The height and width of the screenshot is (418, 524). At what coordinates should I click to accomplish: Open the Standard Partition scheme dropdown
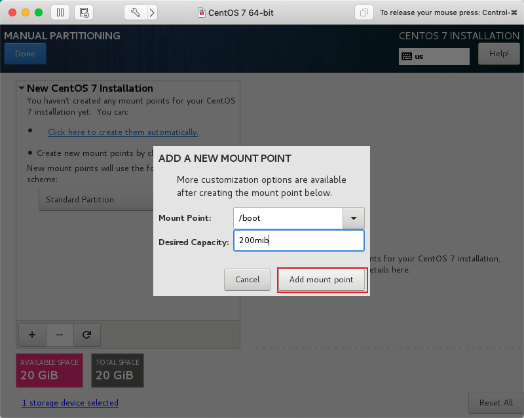coord(96,200)
